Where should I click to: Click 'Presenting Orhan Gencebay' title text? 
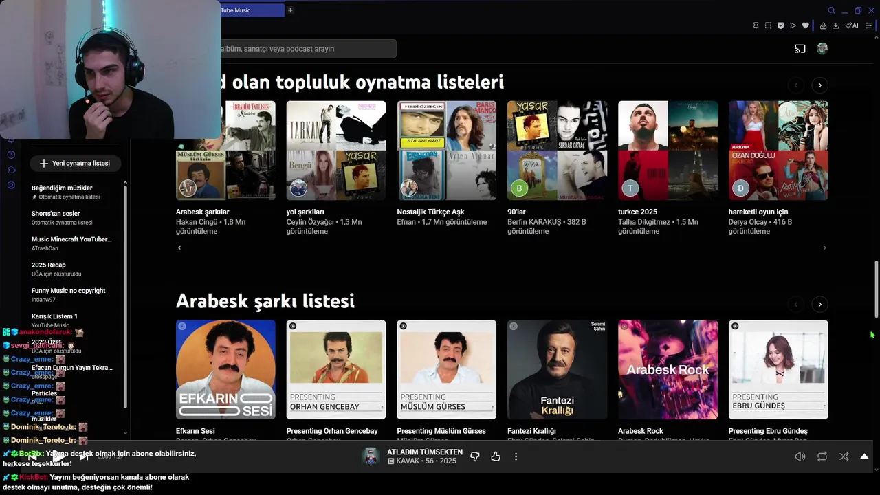coord(332,431)
